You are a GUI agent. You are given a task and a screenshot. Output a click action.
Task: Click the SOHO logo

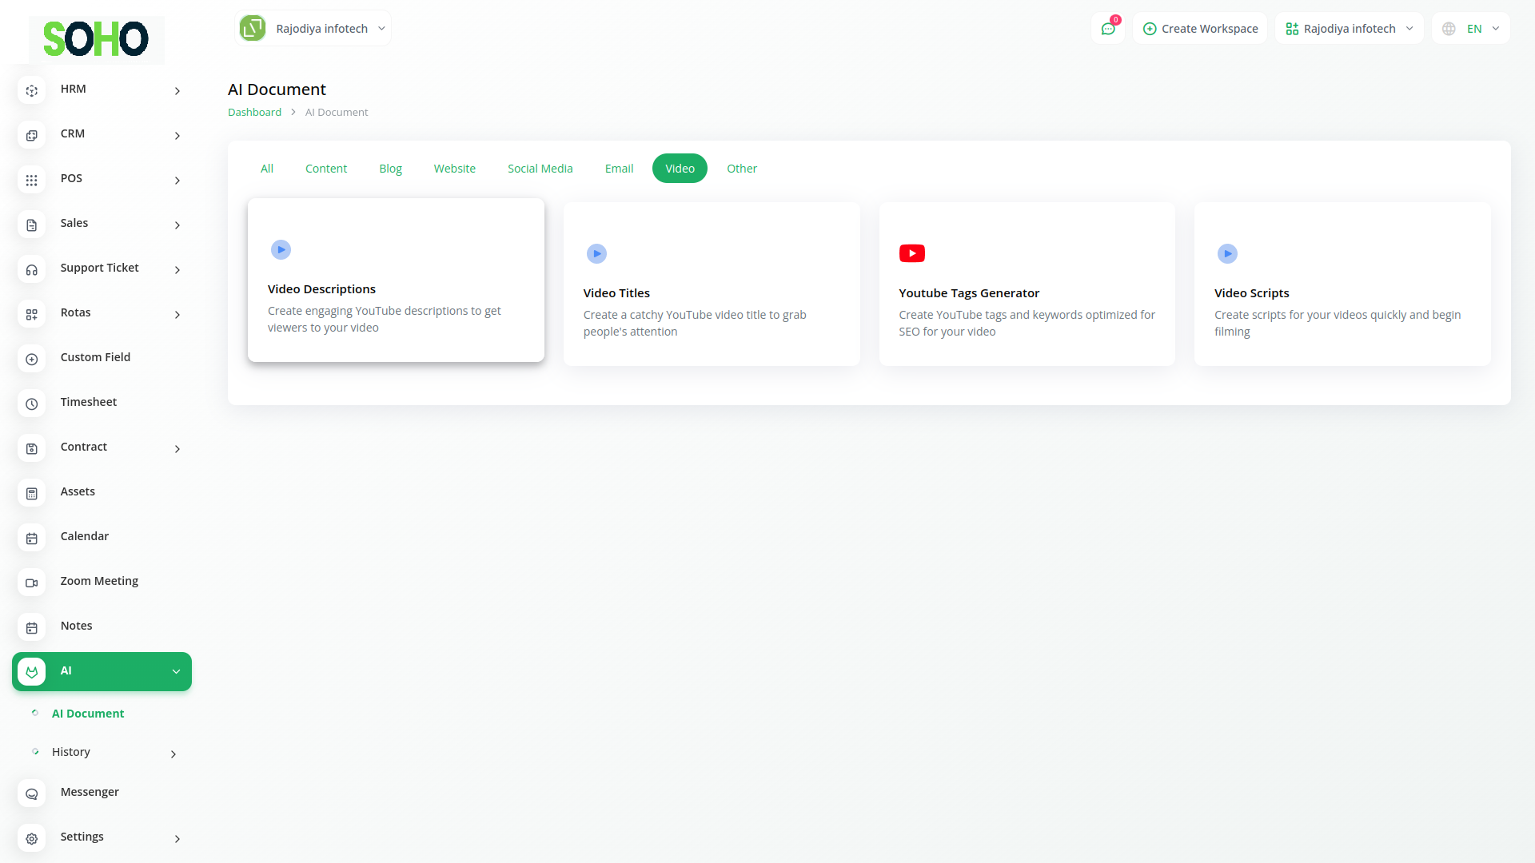point(96,38)
